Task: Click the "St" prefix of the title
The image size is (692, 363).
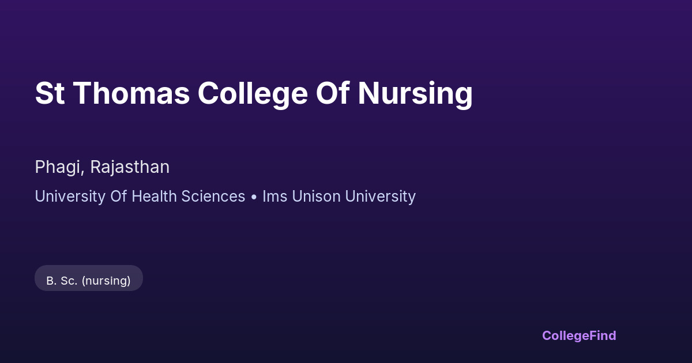Action: coord(50,93)
